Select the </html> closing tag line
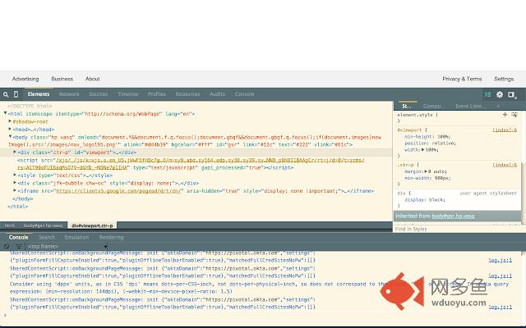Screen dimensions: 526x328 coord(18,206)
